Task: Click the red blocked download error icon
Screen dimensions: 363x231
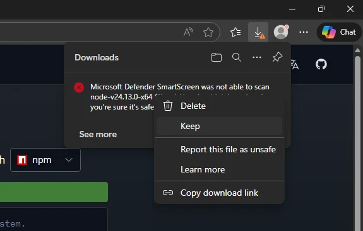Action: pos(79,87)
